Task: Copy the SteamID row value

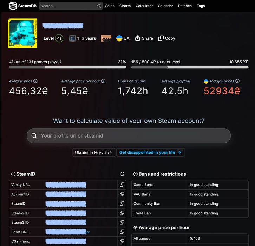Action: coord(122,203)
